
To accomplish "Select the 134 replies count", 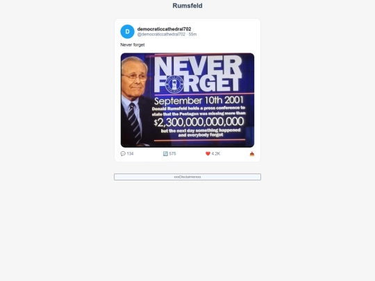I will tap(130, 153).
